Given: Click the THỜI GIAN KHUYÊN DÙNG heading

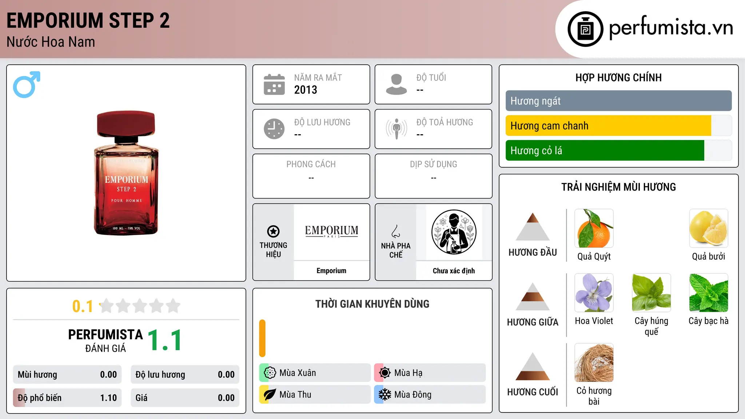Looking at the screenshot, I should 372,304.
